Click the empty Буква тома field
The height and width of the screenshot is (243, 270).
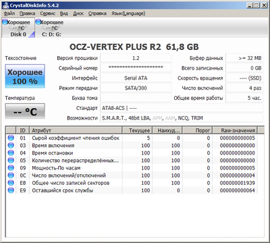136,98
